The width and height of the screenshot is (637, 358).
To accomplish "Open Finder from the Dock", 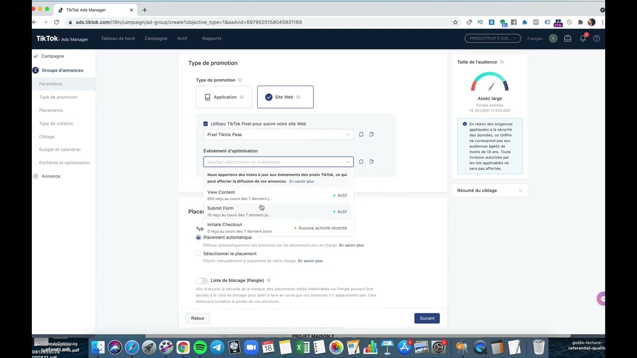I will click(x=98, y=347).
